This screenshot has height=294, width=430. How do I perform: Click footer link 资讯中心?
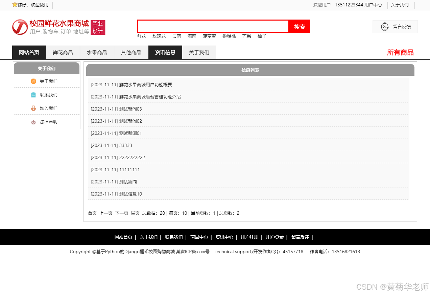(224, 237)
